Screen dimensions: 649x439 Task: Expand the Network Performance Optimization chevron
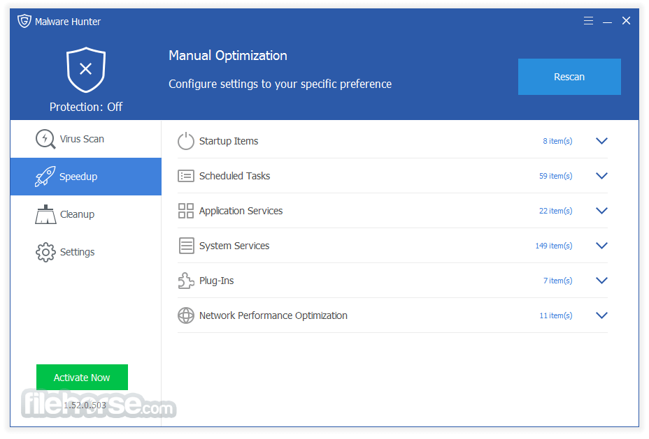[x=601, y=315]
